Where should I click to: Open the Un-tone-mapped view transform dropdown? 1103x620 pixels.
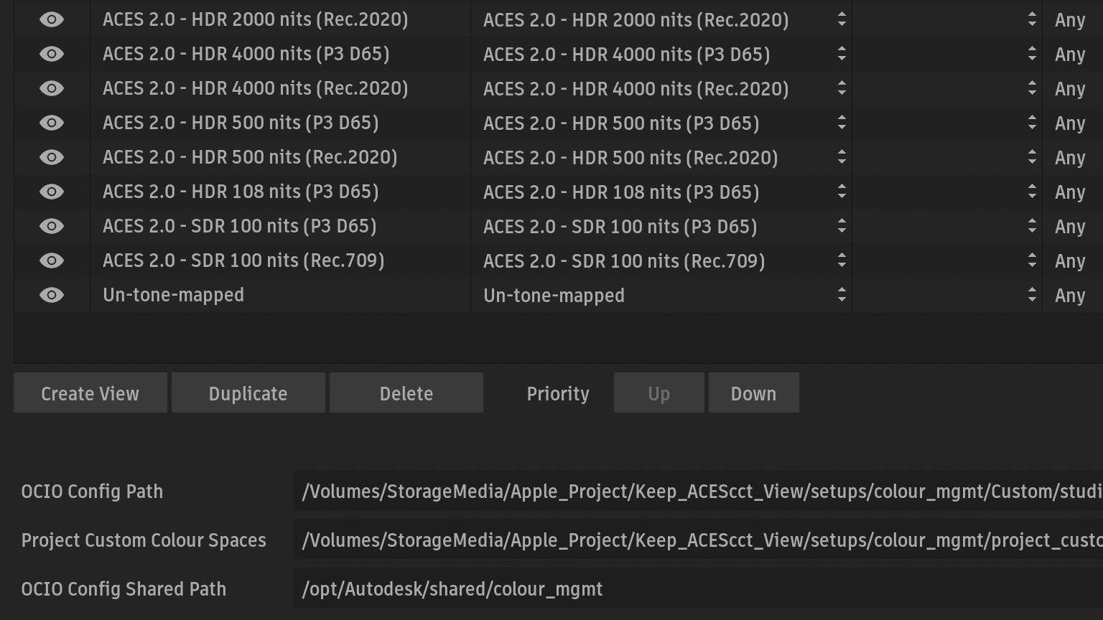pos(661,296)
